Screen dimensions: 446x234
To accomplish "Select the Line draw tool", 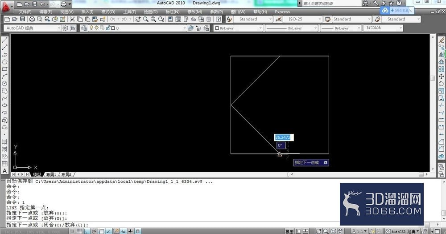I will pos(4,40).
